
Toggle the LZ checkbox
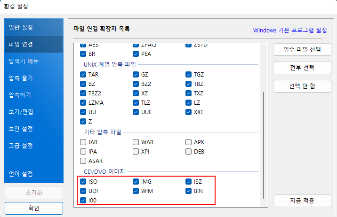click(188, 103)
